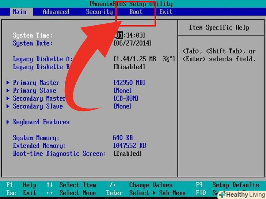Click the Secondary Slave label
The image size is (266, 199).
[x=38, y=106]
